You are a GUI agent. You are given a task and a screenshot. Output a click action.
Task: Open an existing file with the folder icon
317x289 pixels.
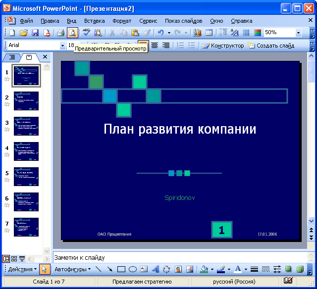click(x=24, y=33)
